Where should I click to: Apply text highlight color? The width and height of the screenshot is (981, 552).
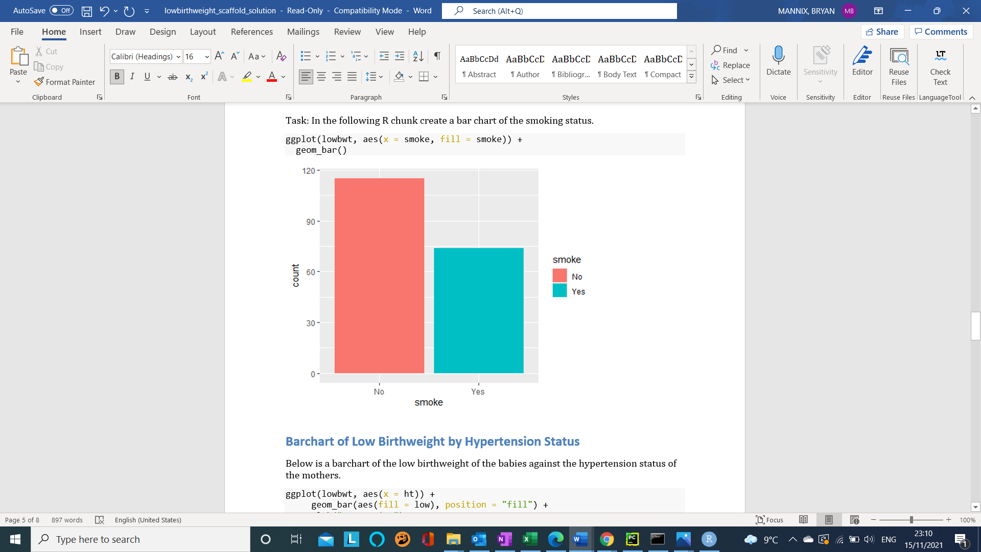tap(247, 77)
